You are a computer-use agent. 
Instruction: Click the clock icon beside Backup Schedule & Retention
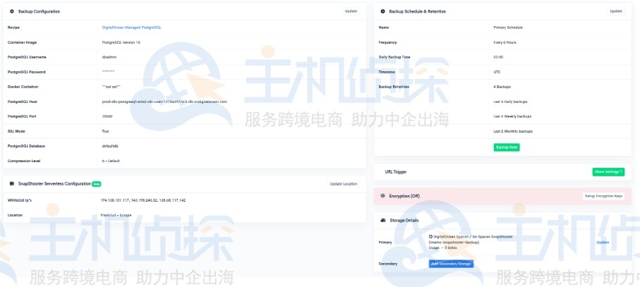coord(383,11)
